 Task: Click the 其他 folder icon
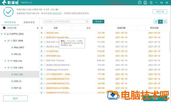11,61
